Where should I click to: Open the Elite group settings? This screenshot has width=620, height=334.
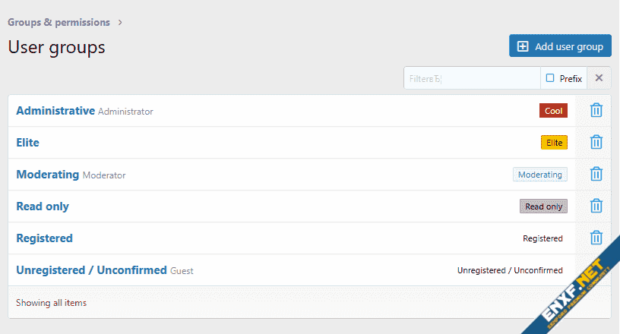27,143
